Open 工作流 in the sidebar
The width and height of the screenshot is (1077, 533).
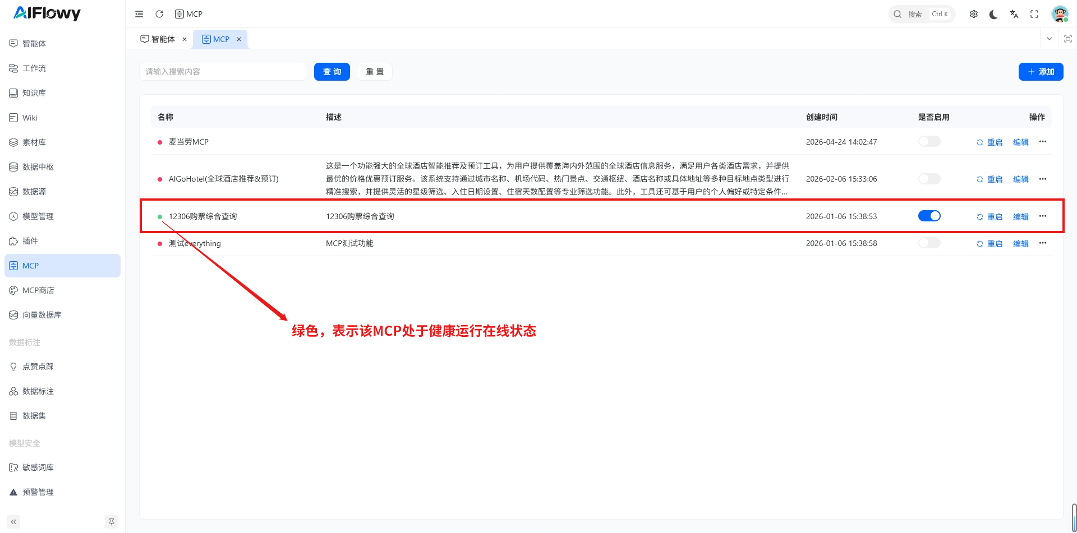tap(62, 68)
